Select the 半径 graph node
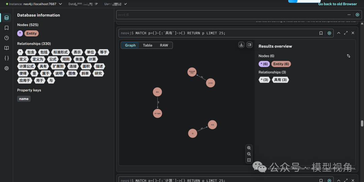 212,125
